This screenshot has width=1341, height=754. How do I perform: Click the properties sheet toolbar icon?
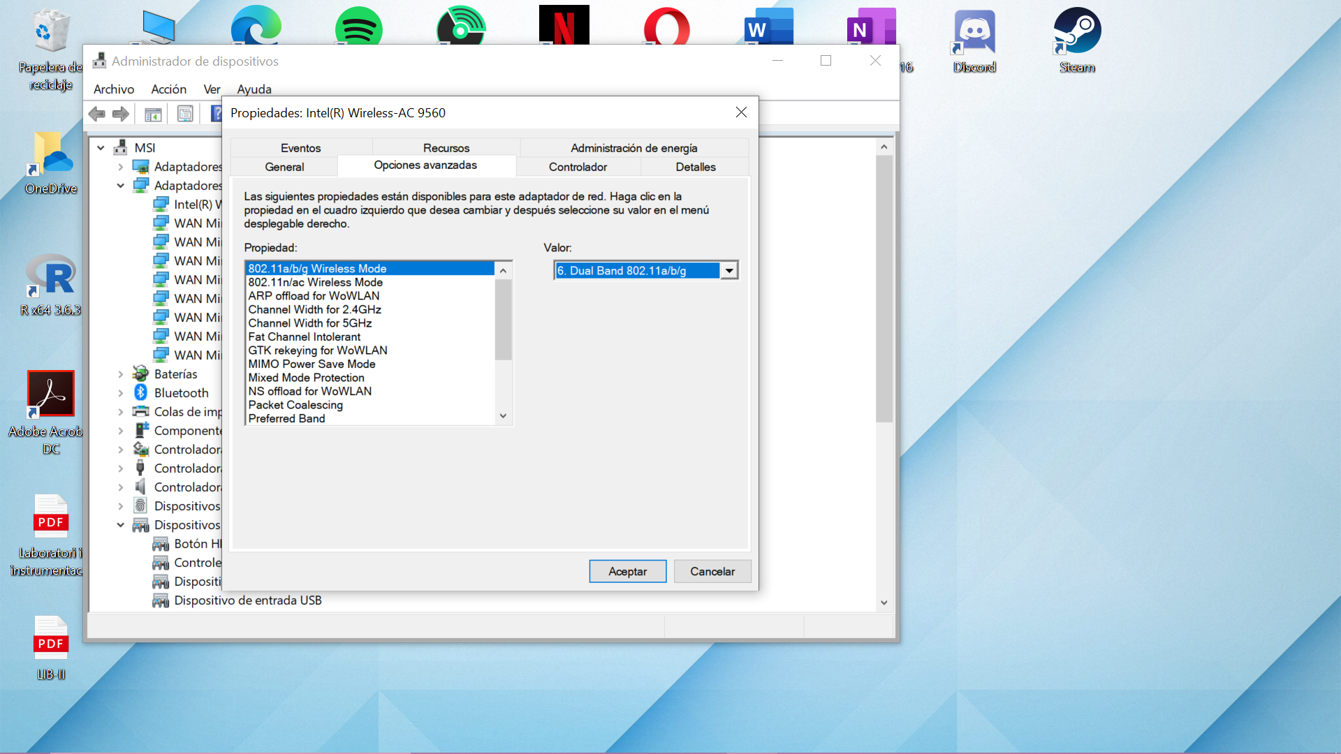coord(185,114)
